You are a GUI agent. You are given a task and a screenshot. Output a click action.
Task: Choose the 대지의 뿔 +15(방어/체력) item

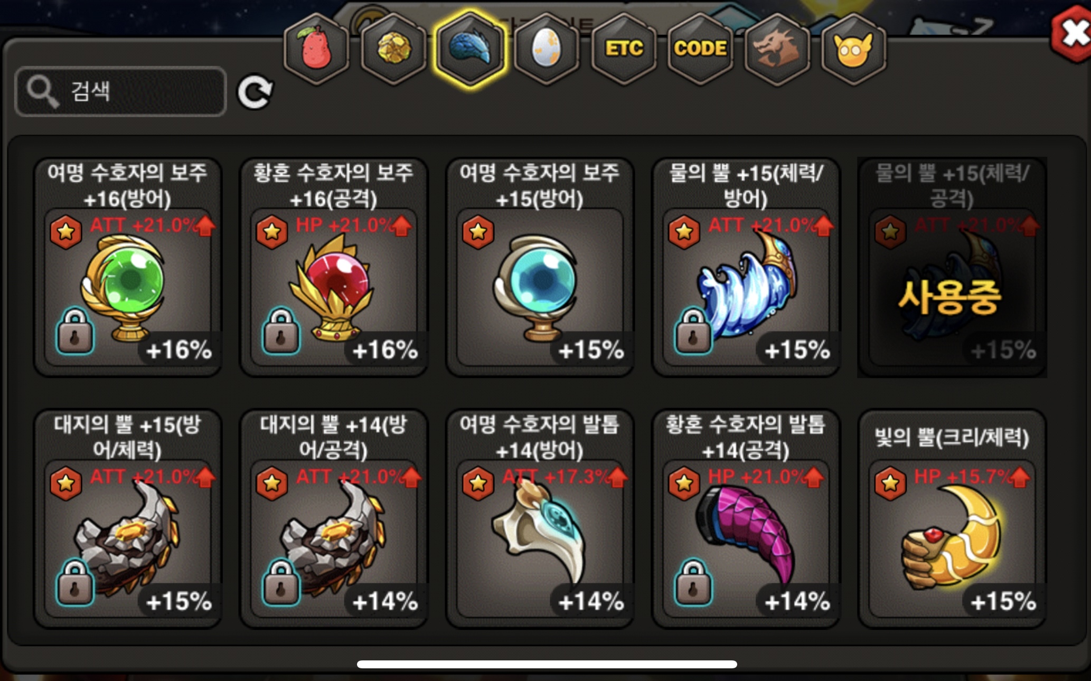click(128, 518)
